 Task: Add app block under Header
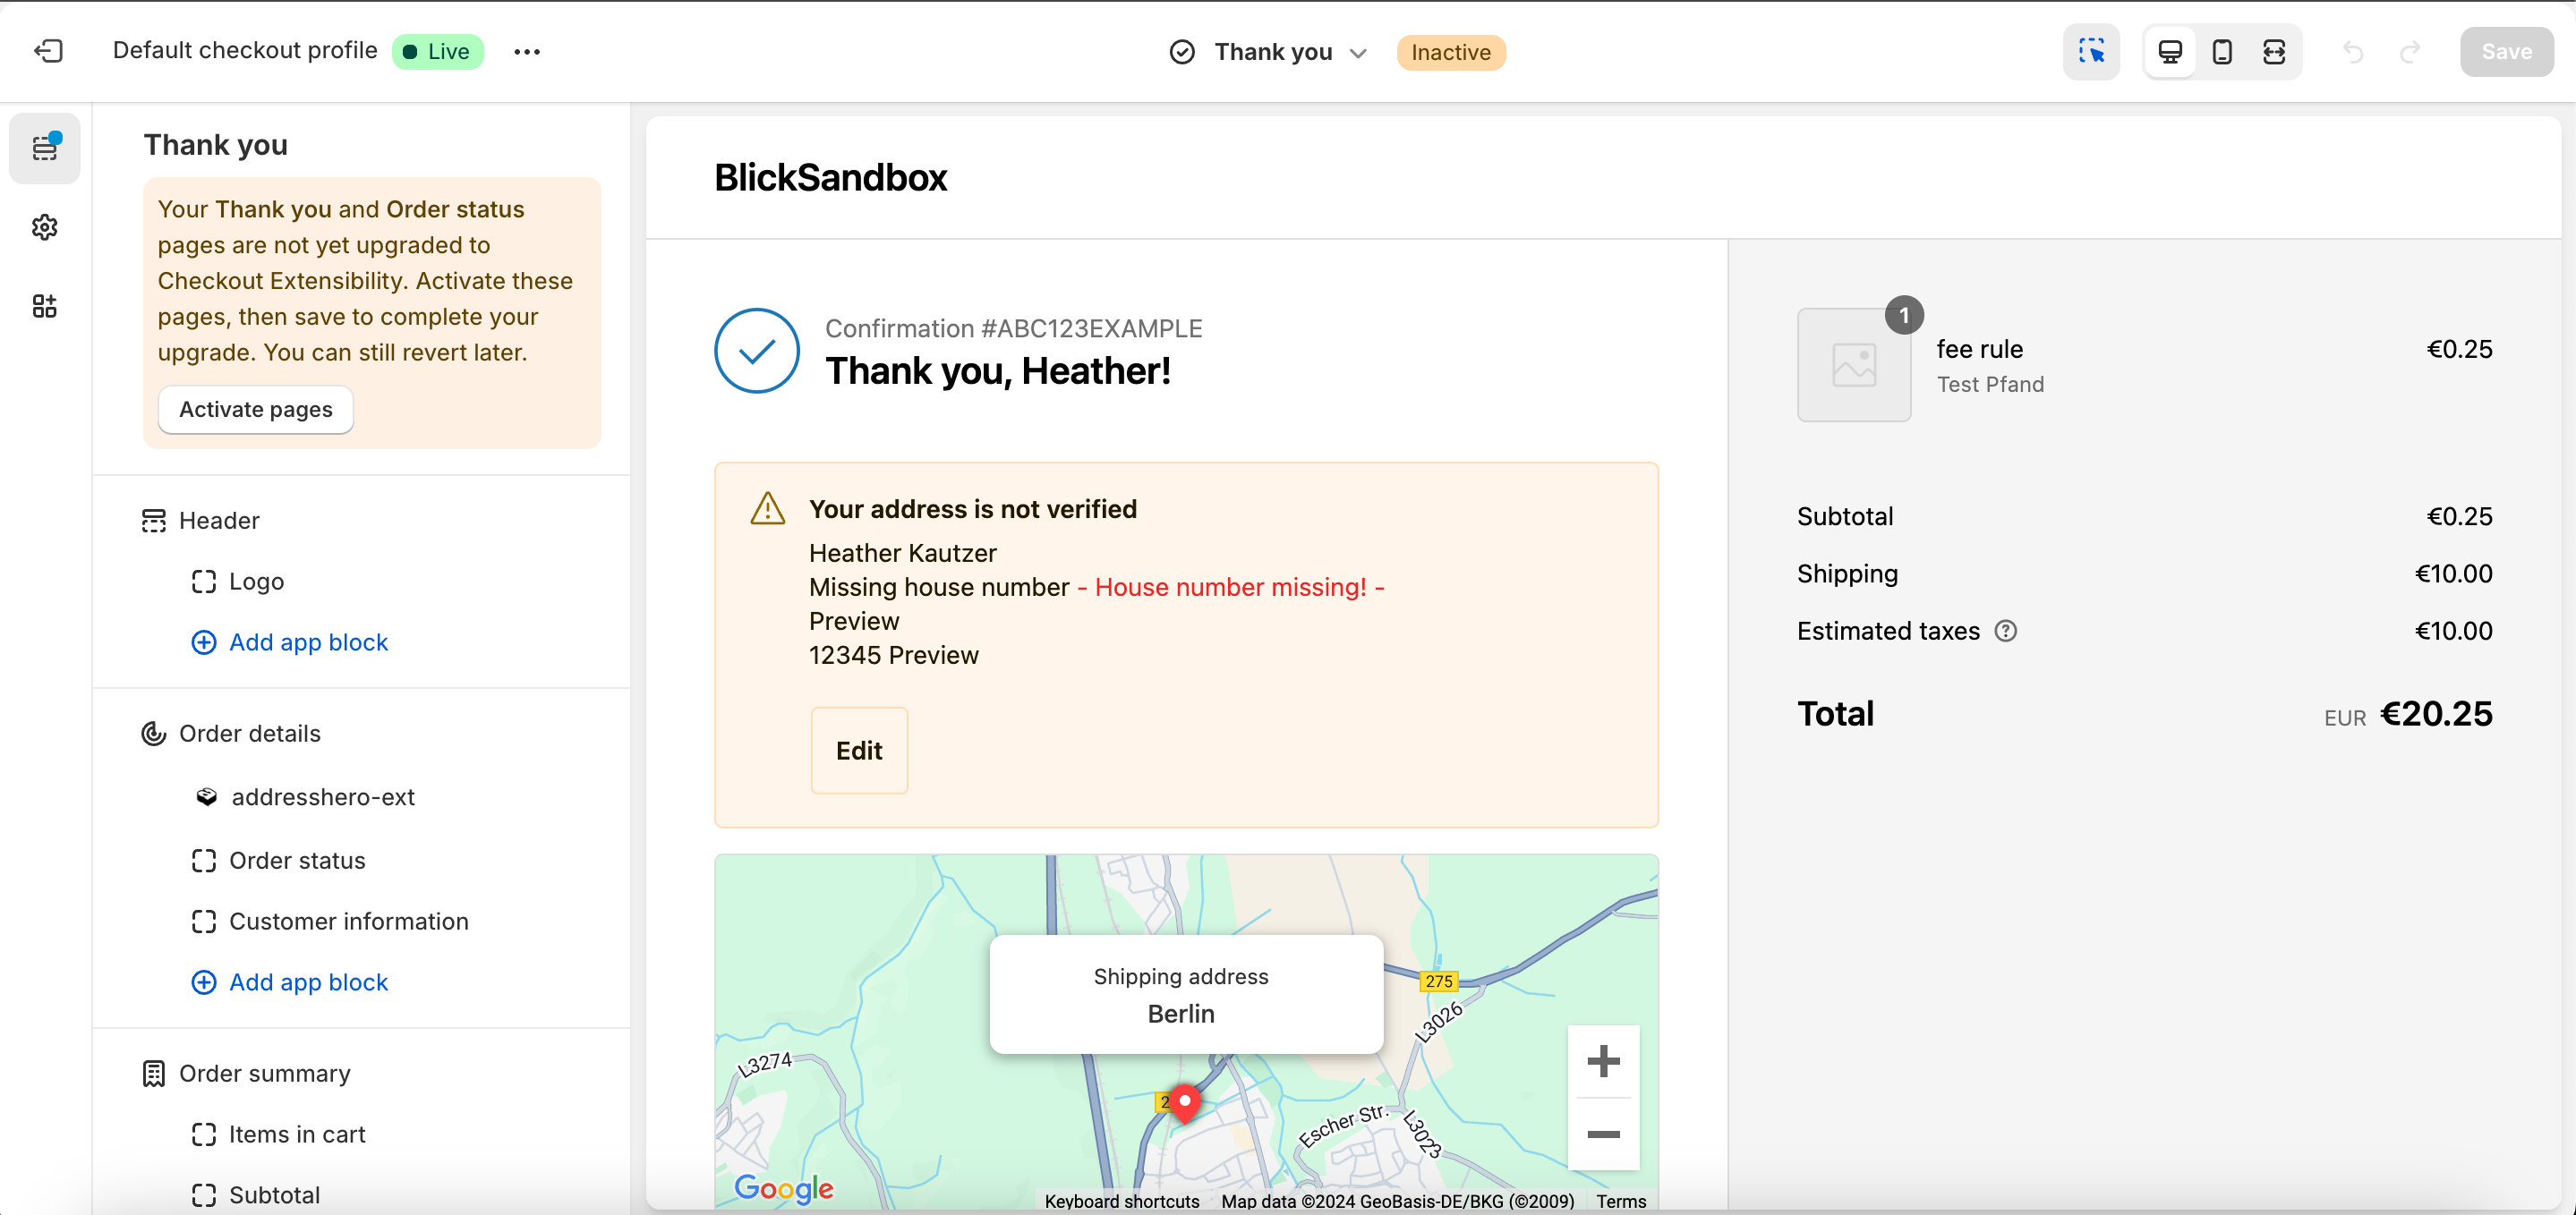(x=290, y=642)
